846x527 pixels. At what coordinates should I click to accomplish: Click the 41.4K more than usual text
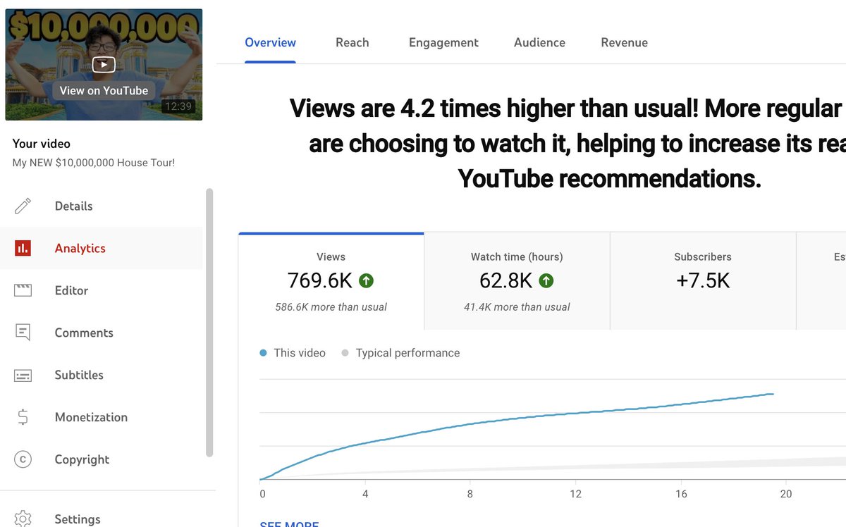pos(517,307)
